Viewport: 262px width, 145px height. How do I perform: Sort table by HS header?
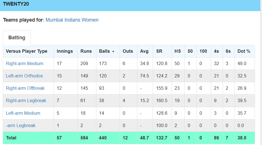tap(178, 51)
